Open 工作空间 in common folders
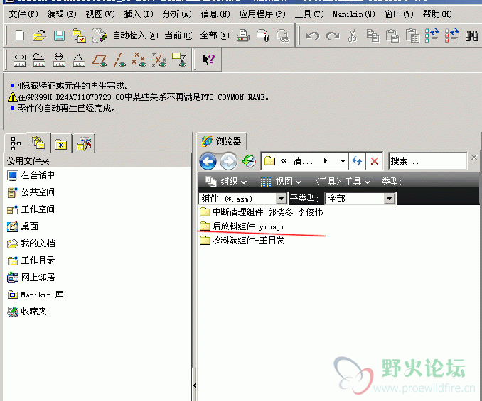This screenshot has height=401, width=482. point(31,209)
